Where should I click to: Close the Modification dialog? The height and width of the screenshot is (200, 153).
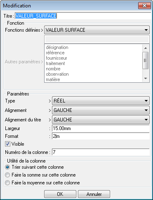point(144,6)
